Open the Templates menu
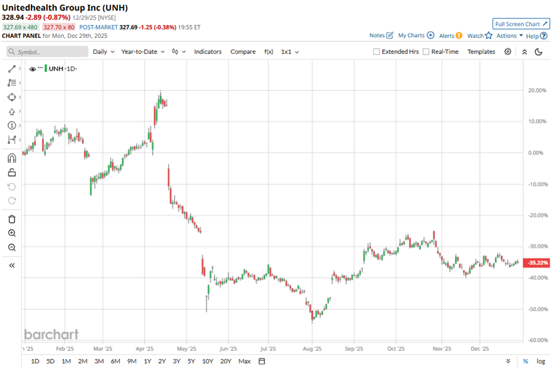This screenshot has width=557, height=374. click(x=481, y=52)
